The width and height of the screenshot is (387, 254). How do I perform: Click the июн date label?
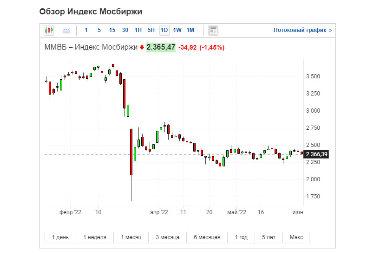coord(298,212)
